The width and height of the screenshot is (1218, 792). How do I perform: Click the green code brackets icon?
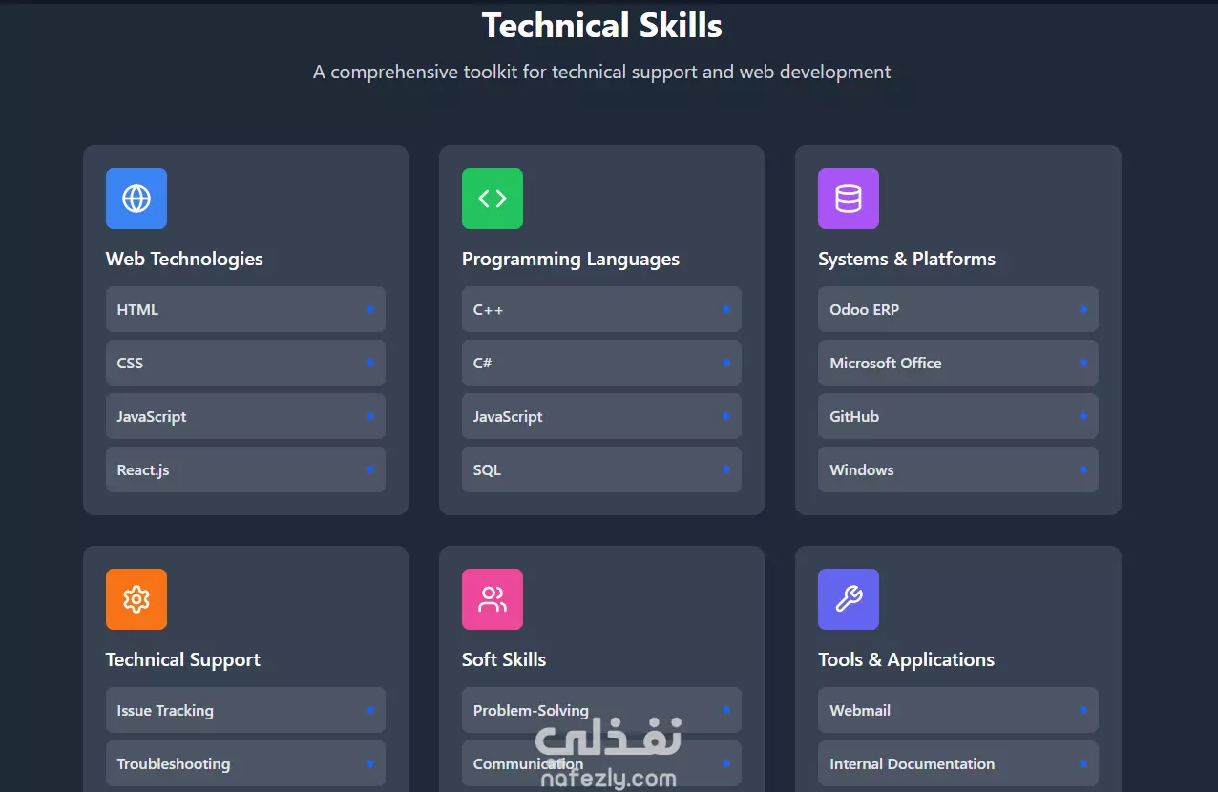click(x=493, y=198)
